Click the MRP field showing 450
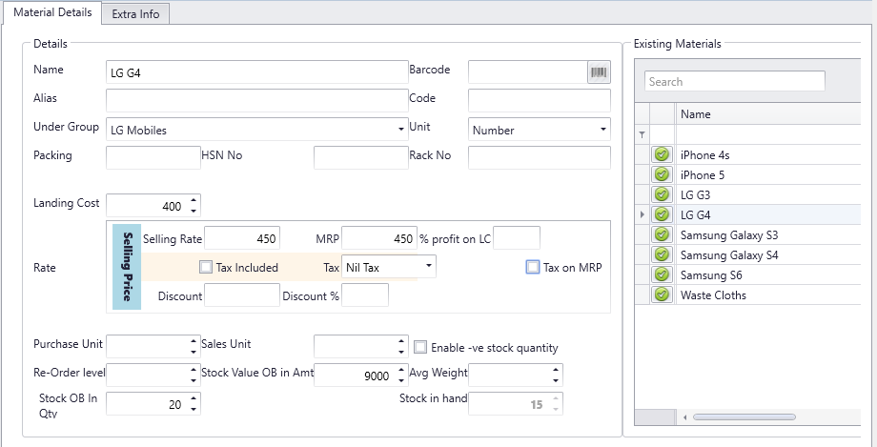 click(379, 238)
